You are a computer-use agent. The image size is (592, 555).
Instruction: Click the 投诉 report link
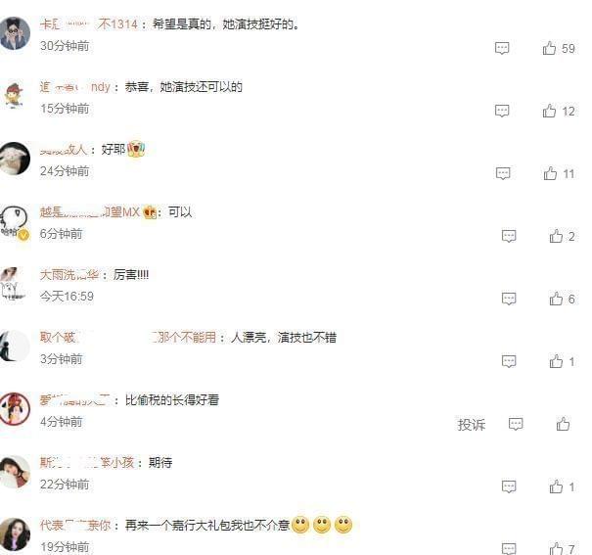[472, 425]
